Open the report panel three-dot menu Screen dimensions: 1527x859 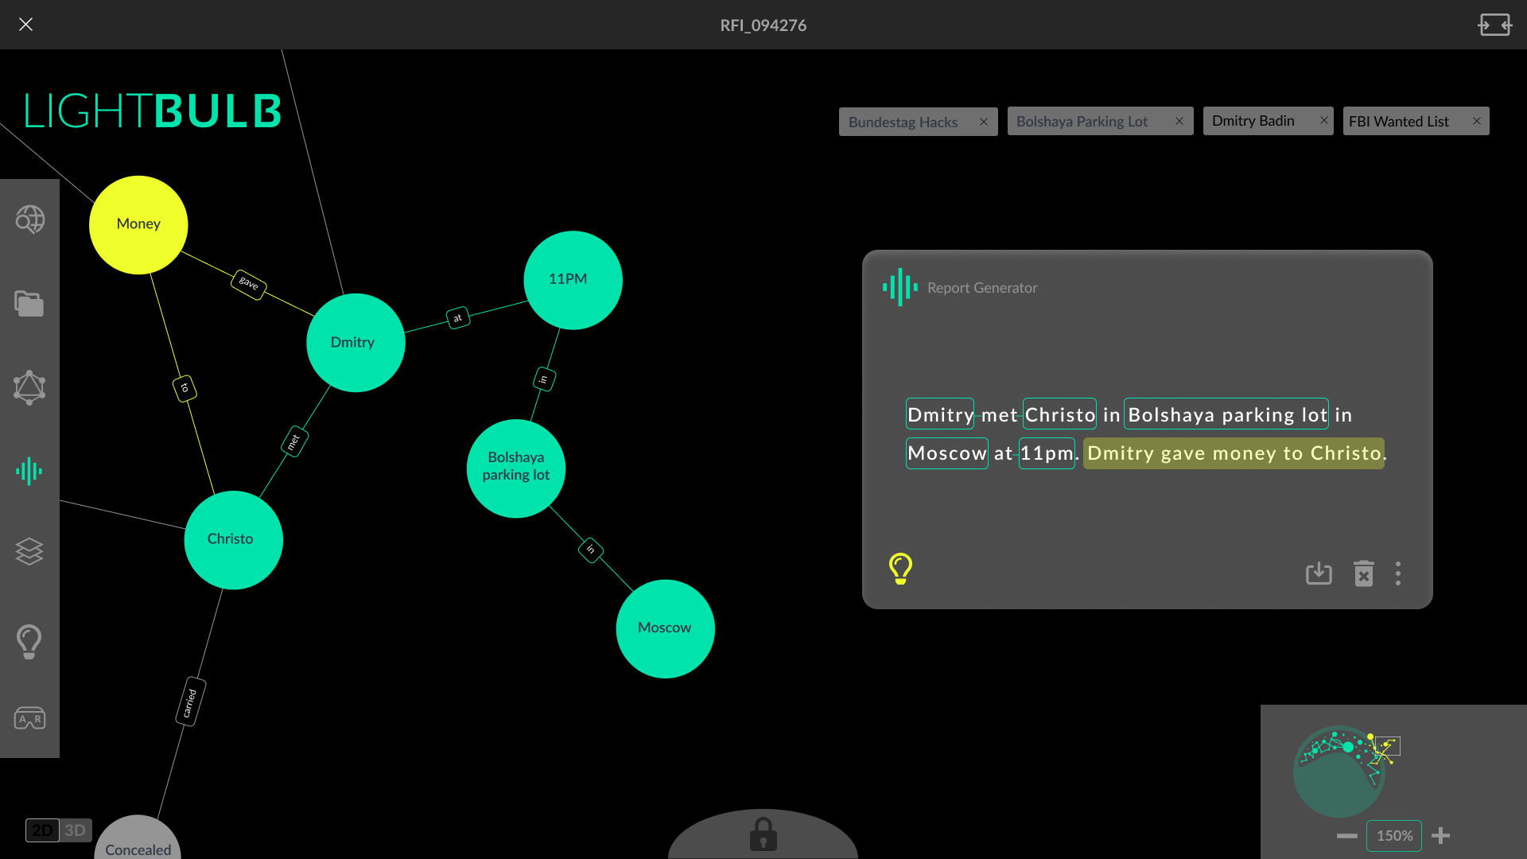point(1398,573)
